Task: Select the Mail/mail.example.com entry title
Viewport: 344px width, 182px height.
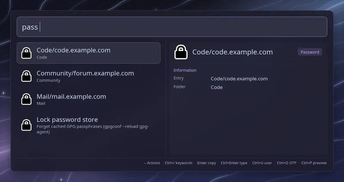Action: pyautogui.click(x=71, y=97)
